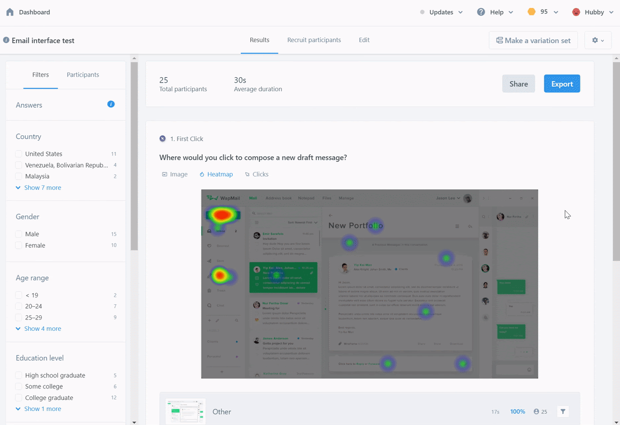This screenshot has width=620, height=425.
Task: Tick the College graduate checkbox
Action: tap(19, 398)
